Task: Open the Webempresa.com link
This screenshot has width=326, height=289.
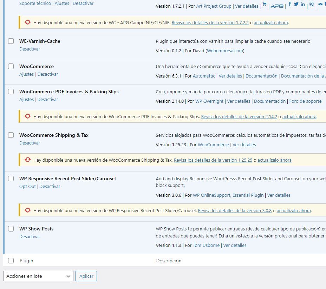Action: coord(225,51)
